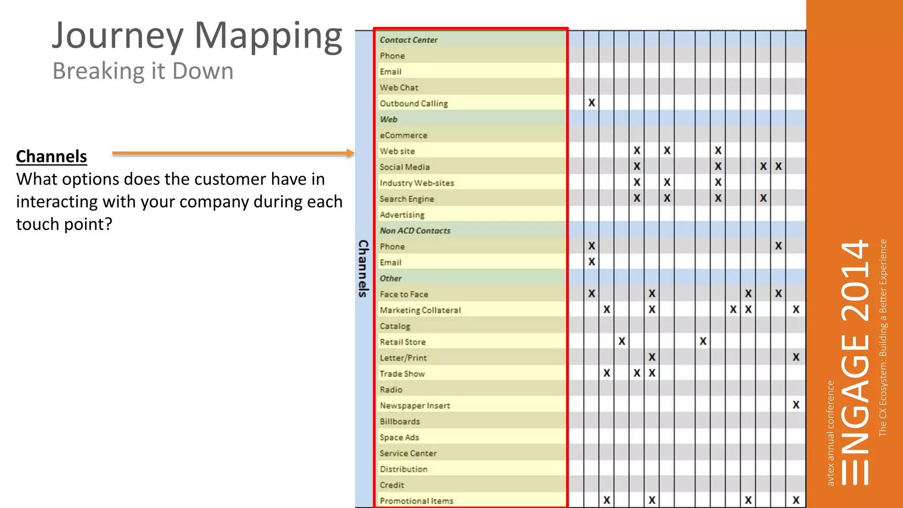Click the 'What options does the customer' paragraph

pyautogui.click(x=179, y=202)
